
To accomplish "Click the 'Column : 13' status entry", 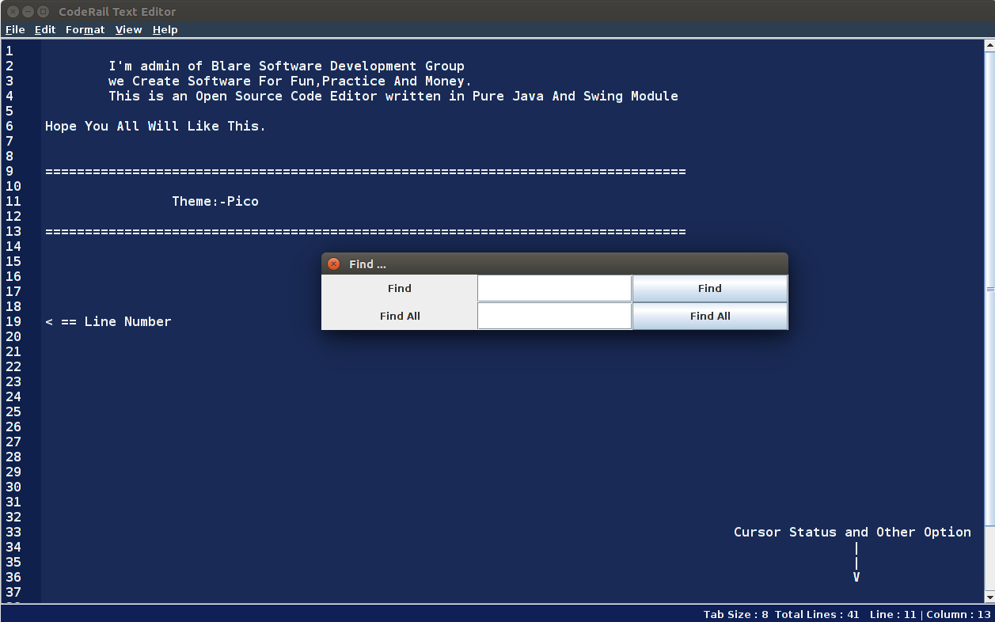I will pos(959,615).
